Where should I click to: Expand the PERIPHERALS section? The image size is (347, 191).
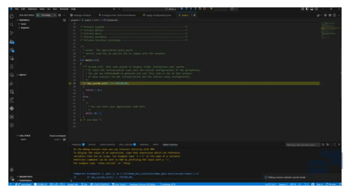[x=24, y=181]
